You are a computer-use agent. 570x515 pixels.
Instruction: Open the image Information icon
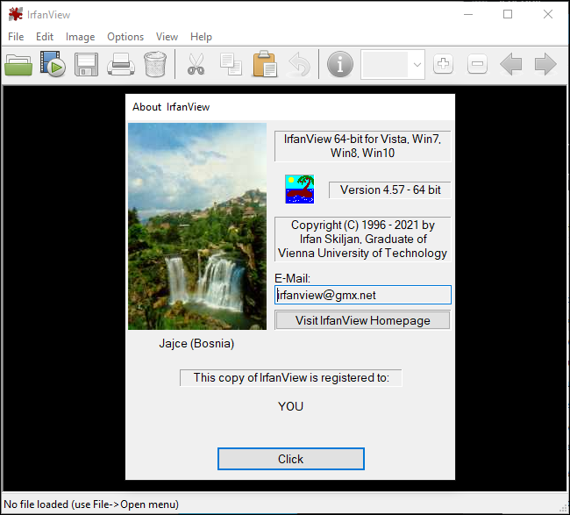339,64
